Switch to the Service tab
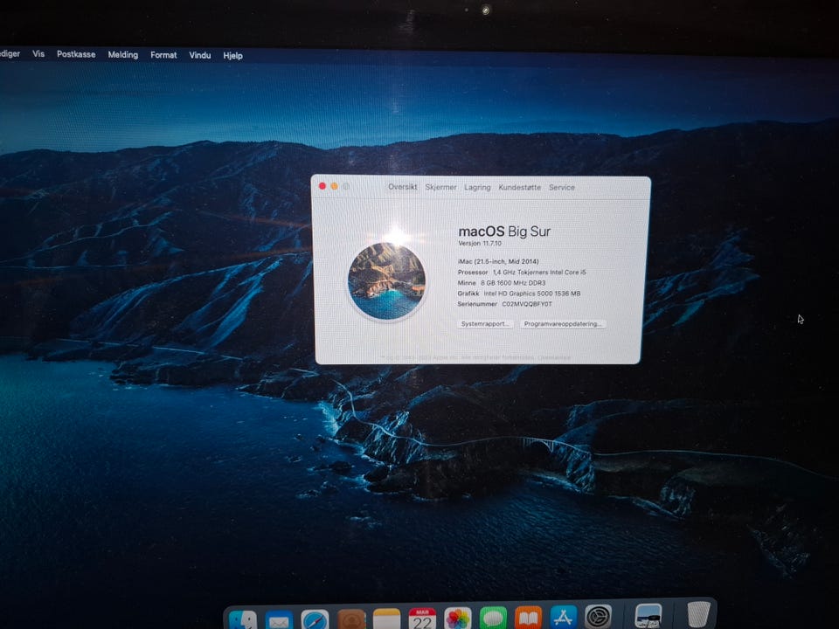The height and width of the screenshot is (629, 839). point(562,187)
